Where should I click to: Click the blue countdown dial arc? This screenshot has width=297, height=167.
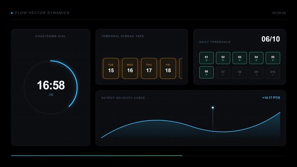coord(75,75)
